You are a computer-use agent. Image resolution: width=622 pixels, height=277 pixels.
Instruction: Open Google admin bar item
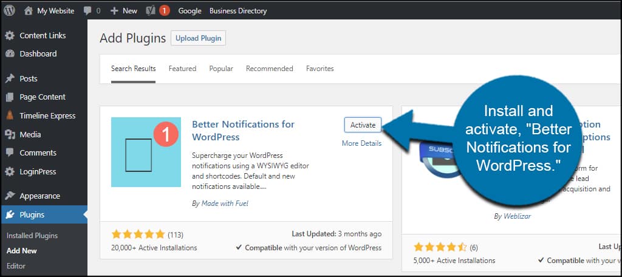[x=190, y=11]
